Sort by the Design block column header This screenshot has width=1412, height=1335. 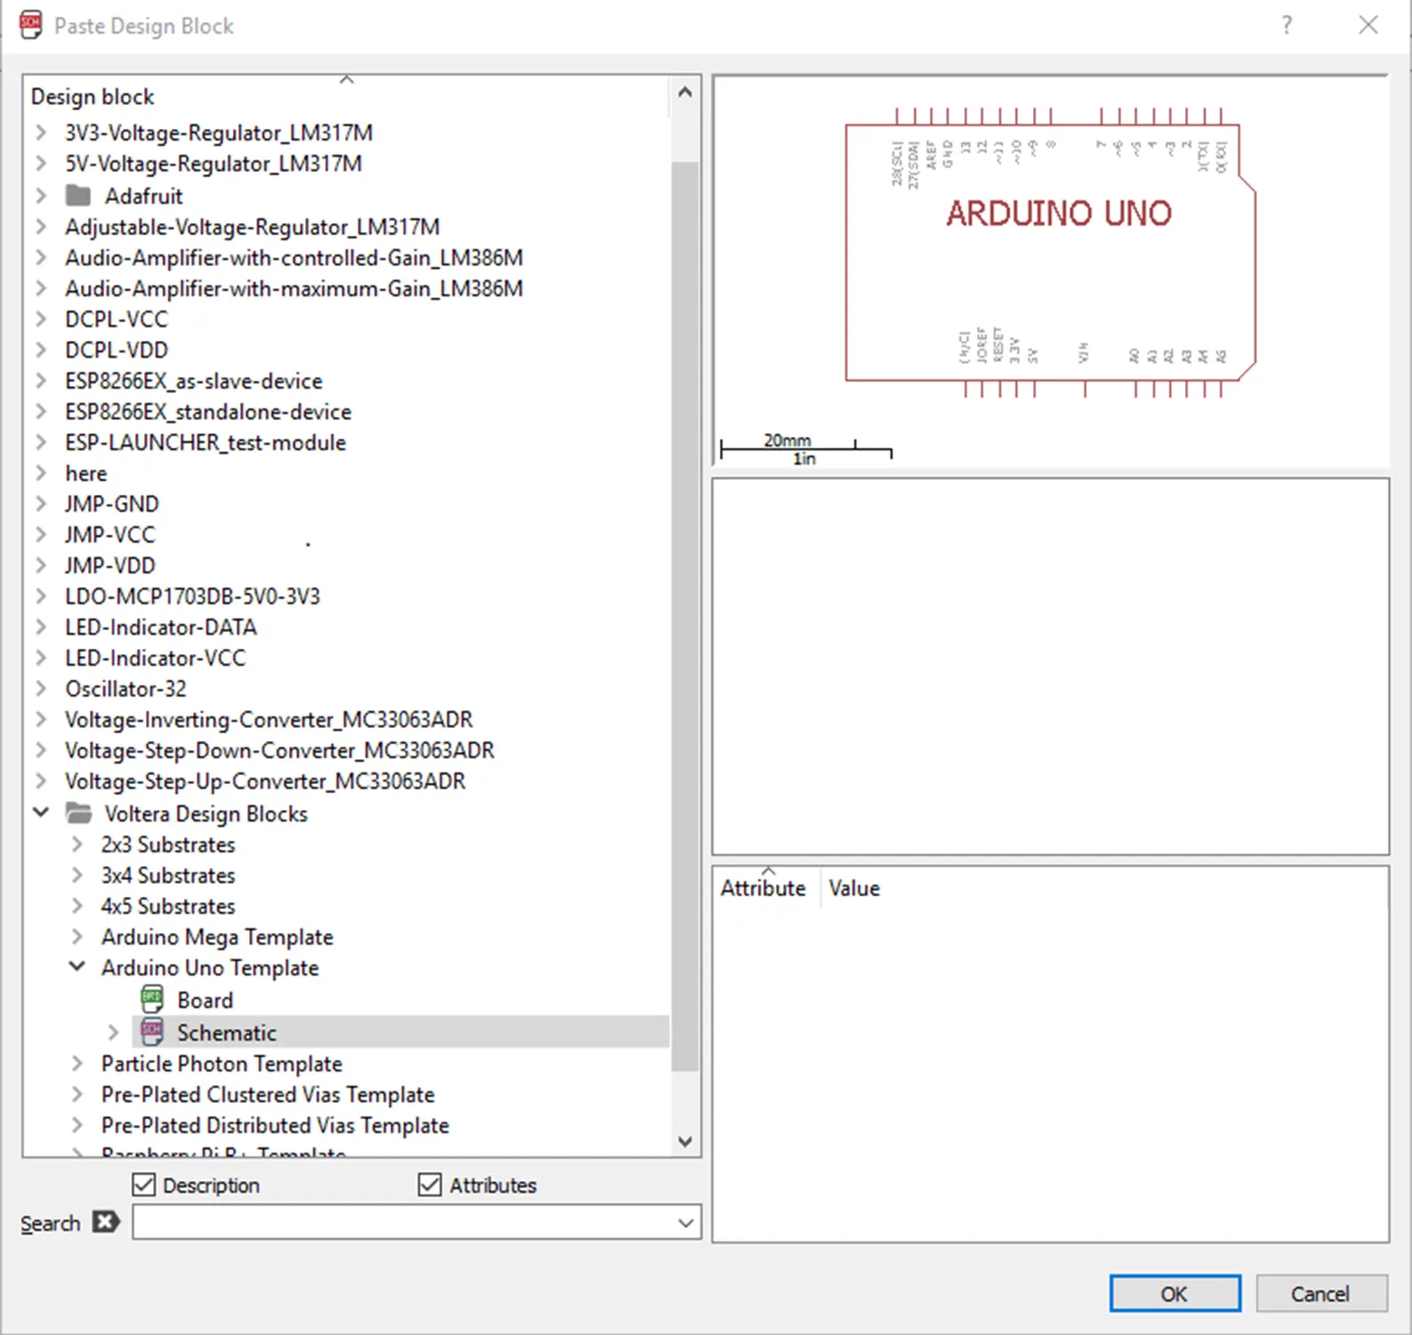coord(93,96)
